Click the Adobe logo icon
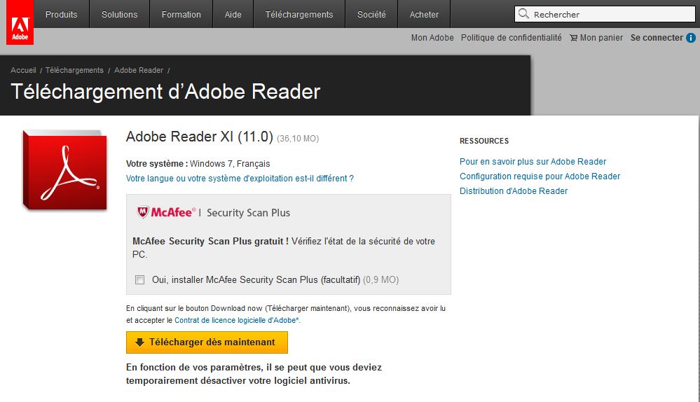 pos(20,22)
